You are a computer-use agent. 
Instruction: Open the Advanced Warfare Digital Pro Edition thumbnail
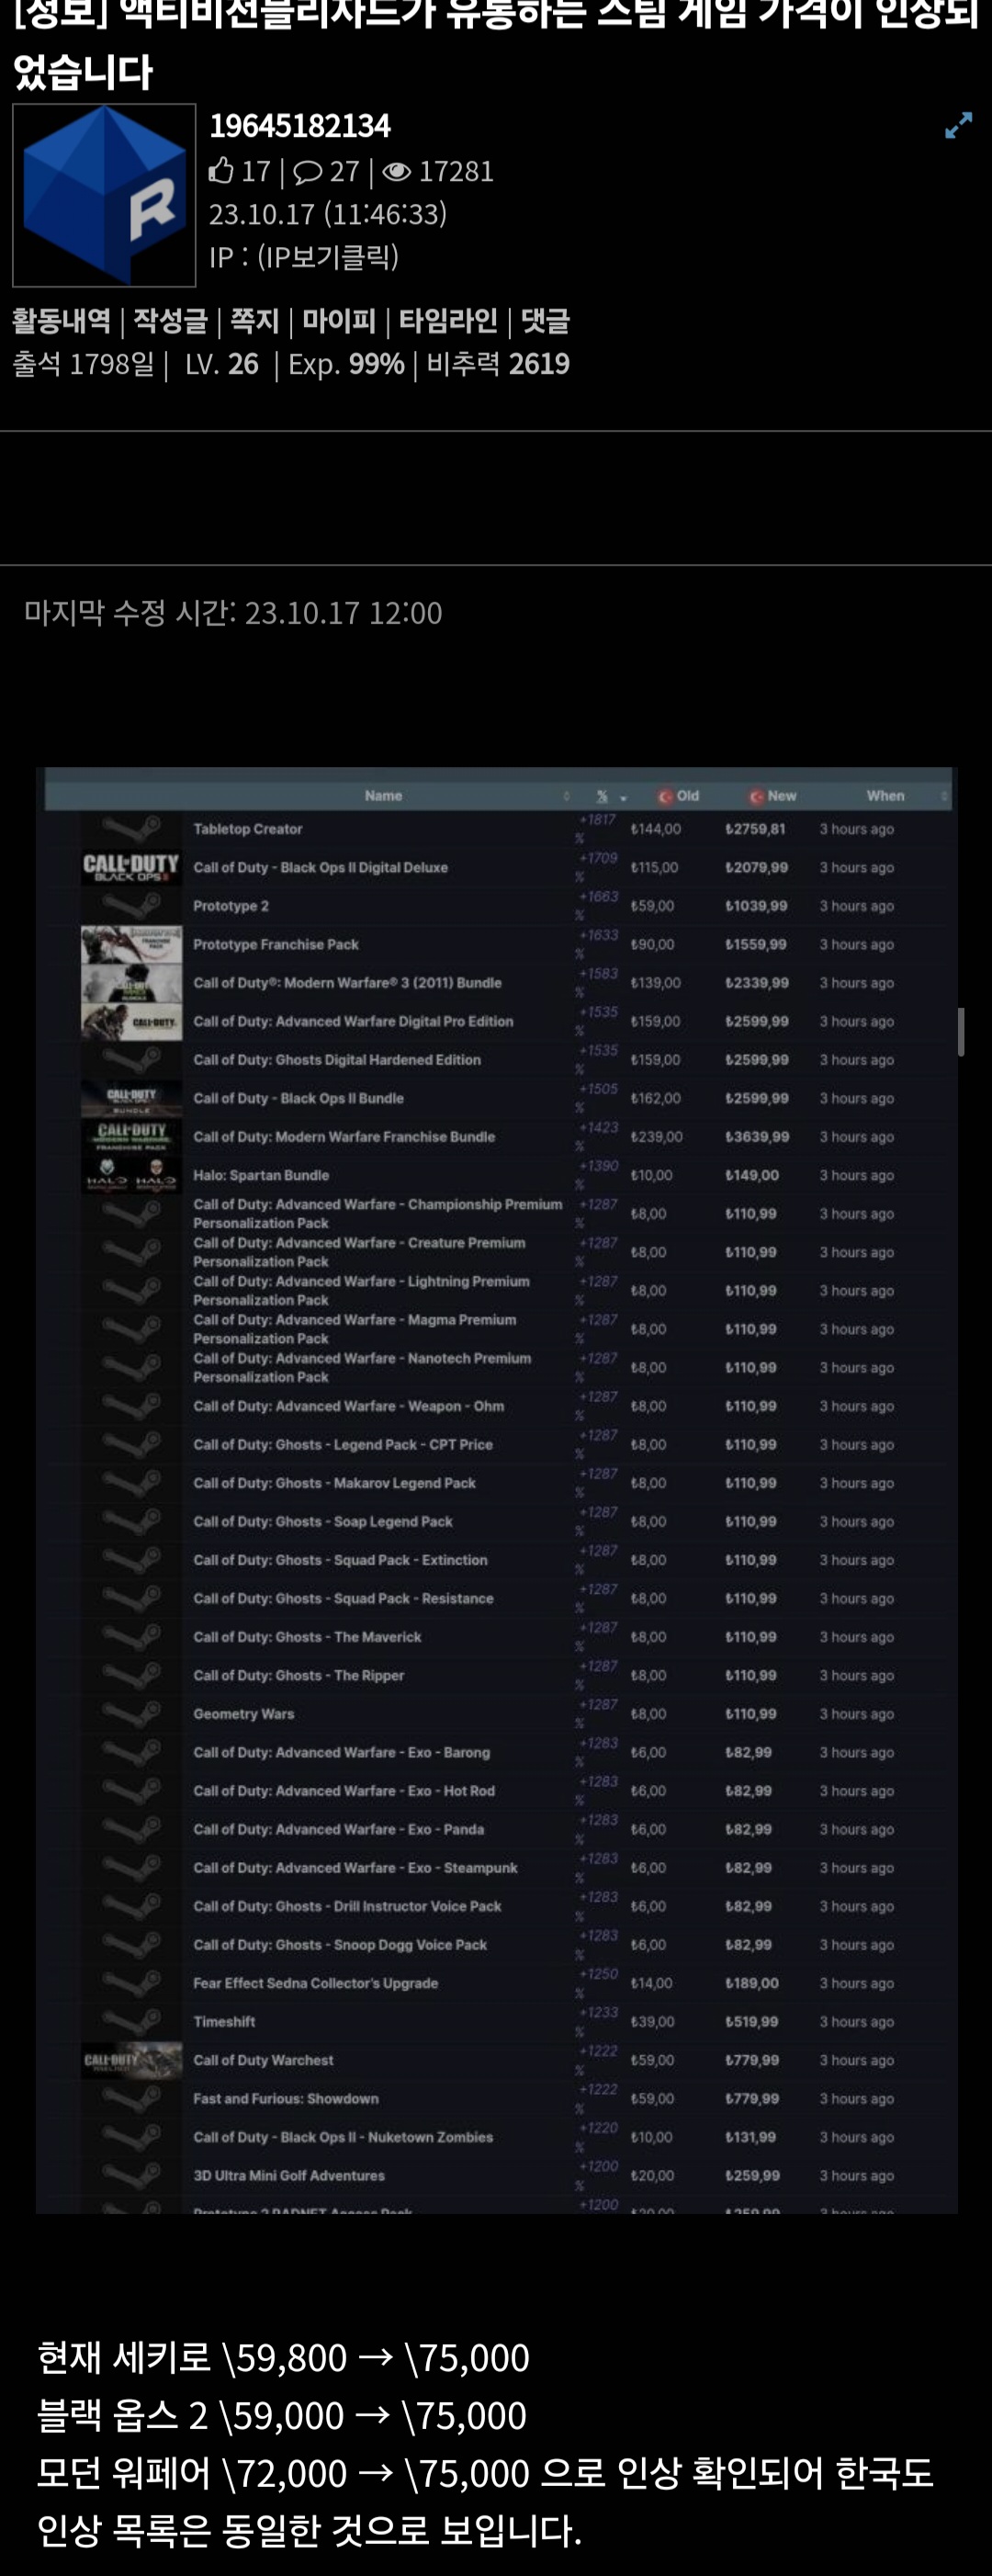pos(131,1021)
